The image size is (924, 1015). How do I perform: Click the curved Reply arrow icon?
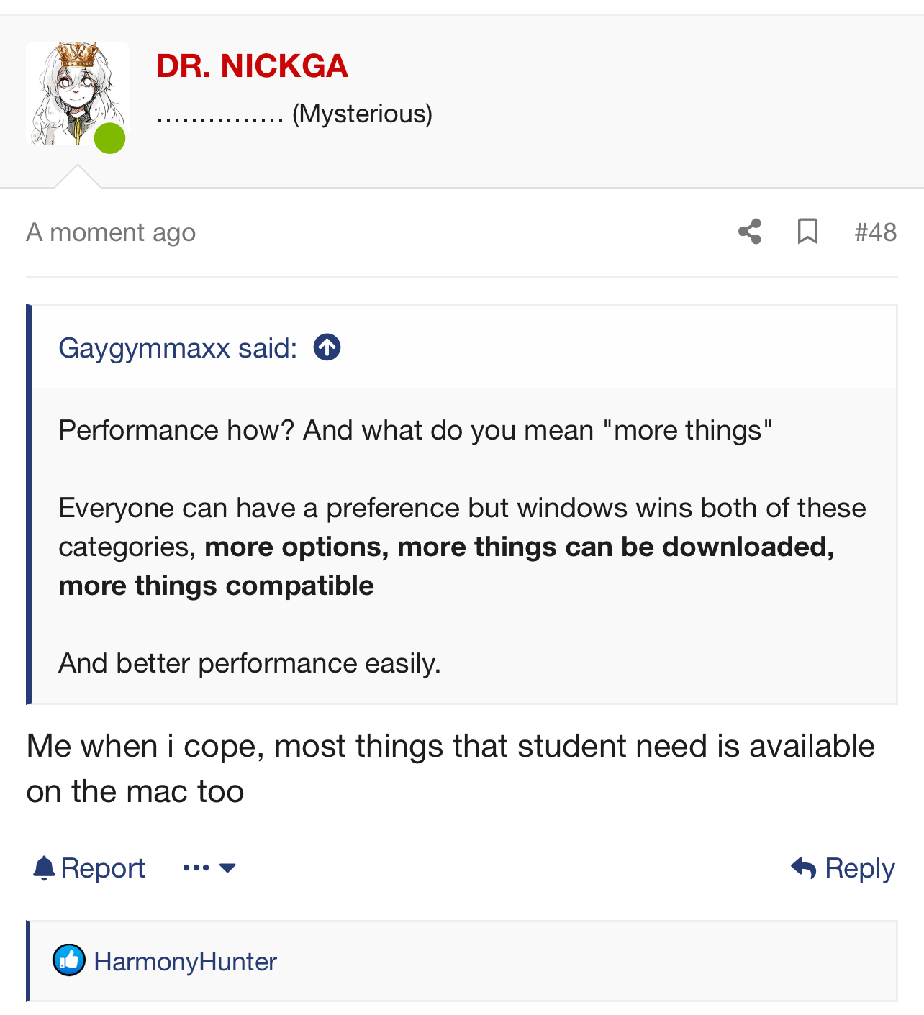coord(803,868)
